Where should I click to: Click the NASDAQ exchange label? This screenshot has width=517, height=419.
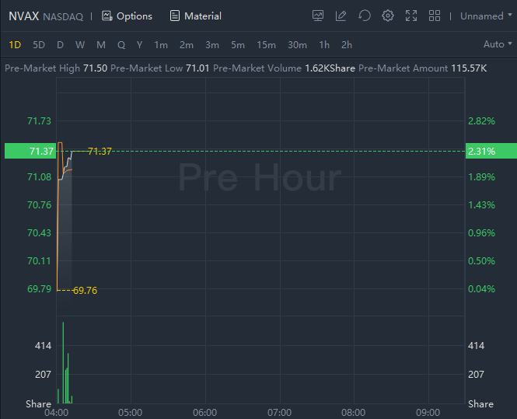[63, 17]
